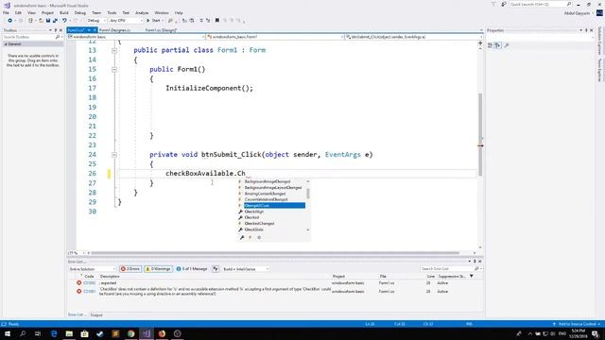Click the Alphabetical sort icon in Properties panel
605x340 pixels.
coord(498,45)
